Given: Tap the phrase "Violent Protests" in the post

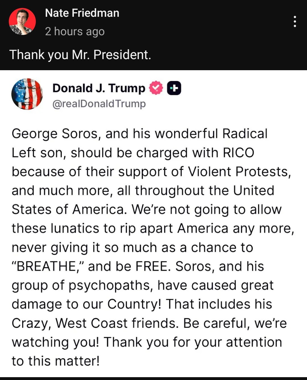Looking at the screenshot, I should 240,172.
